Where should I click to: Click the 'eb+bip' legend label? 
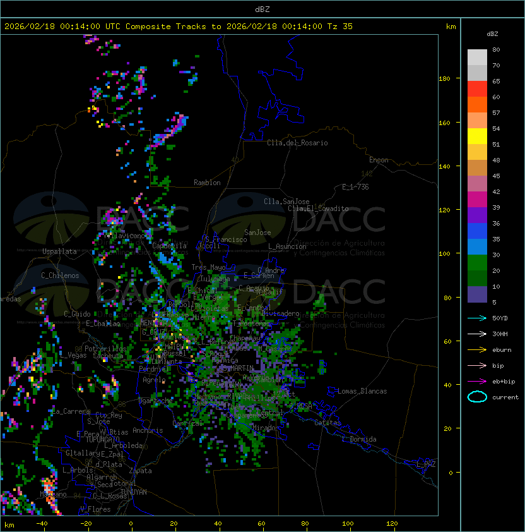pos(504,382)
